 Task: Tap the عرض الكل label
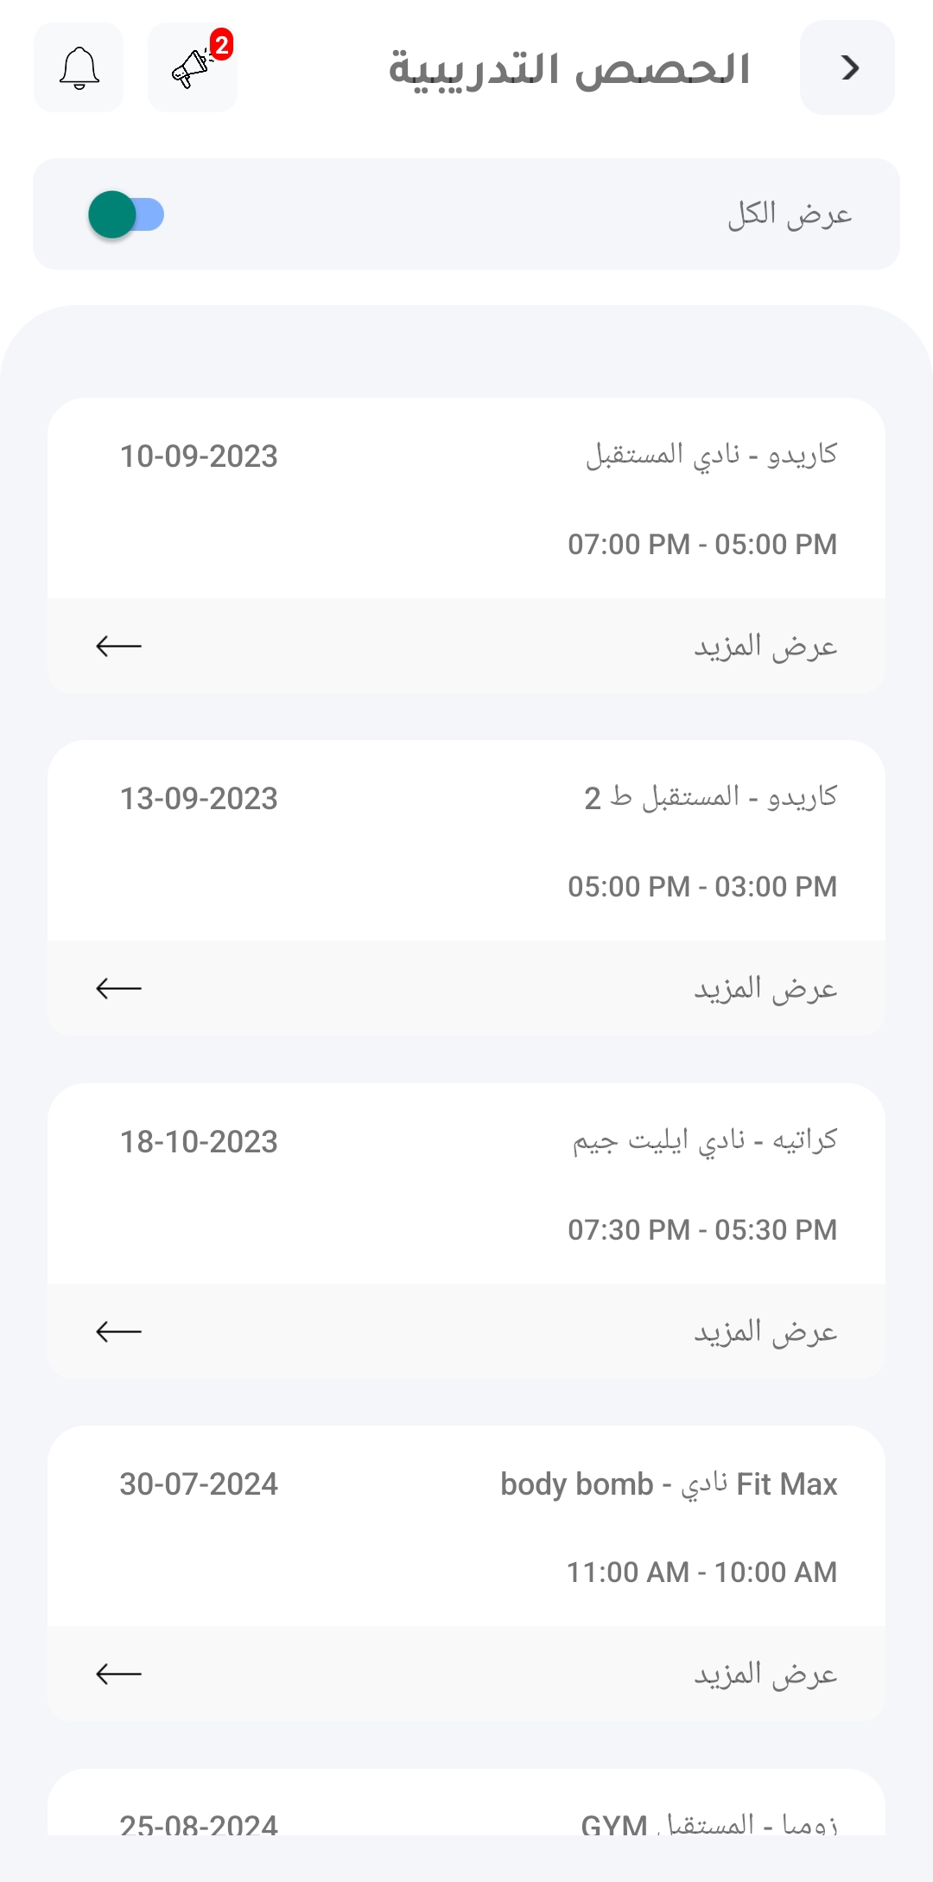pyautogui.click(x=790, y=214)
